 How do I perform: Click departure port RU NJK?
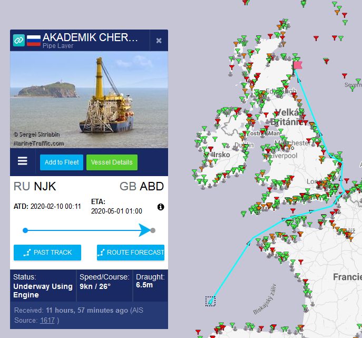tap(35, 186)
